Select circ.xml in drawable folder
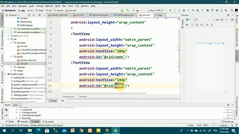This screenshot has height=134, width=239. click(x=22, y=46)
